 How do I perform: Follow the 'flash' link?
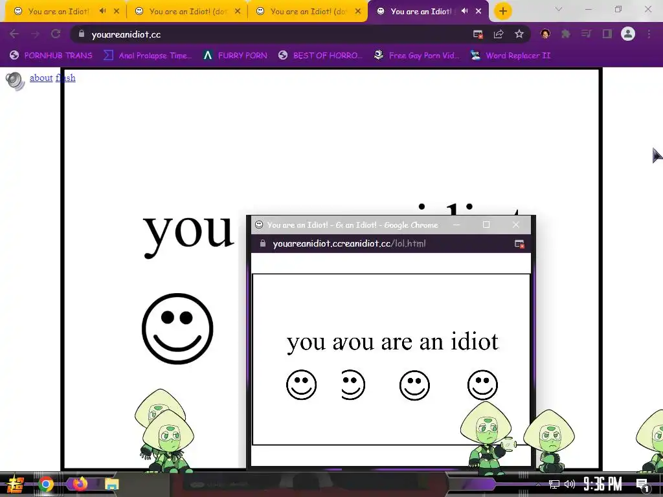pos(65,78)
